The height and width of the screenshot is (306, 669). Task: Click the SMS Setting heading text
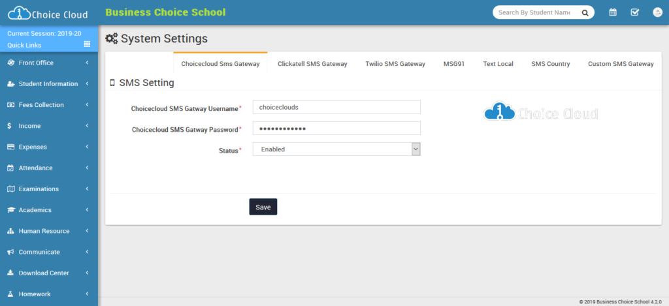(147, 83)
